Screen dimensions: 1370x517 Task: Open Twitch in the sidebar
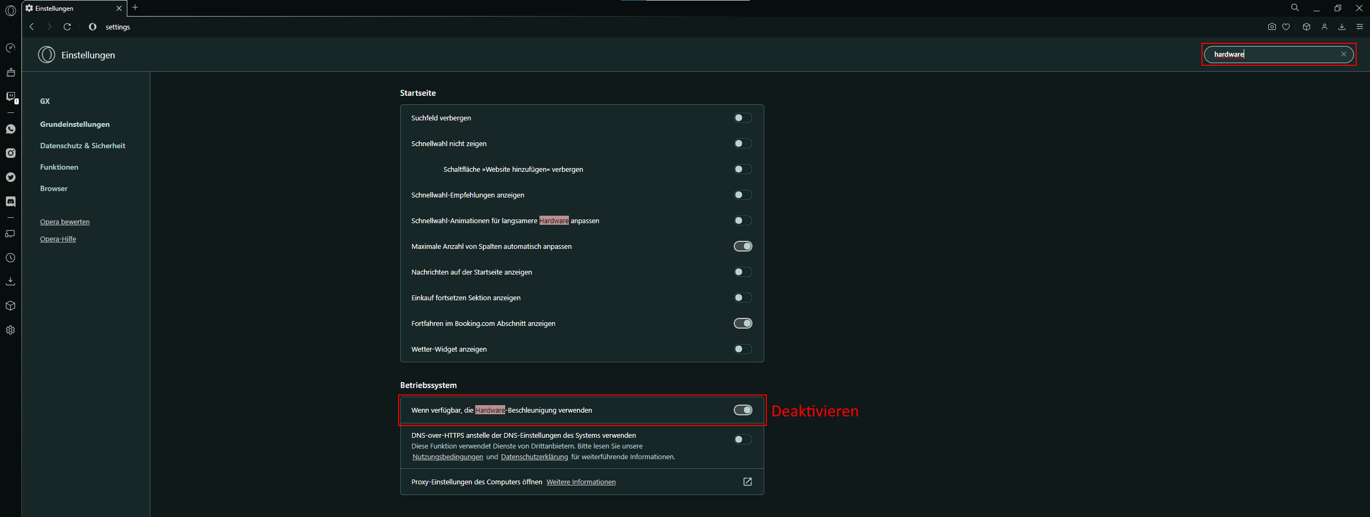11,97
